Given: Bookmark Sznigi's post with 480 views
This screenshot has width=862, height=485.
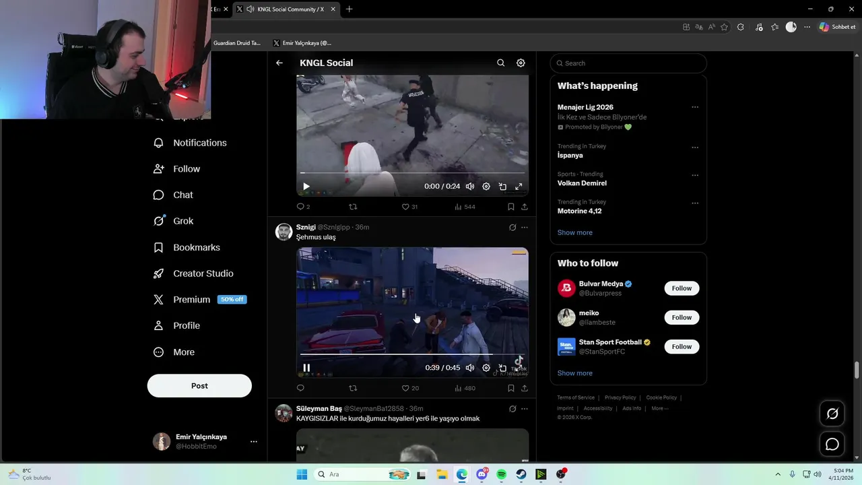Looking at the screenshot, I should tap(511, 388).
